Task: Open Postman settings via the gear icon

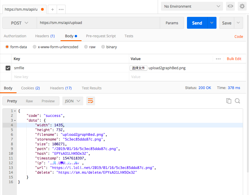Action: tap(242, 6)
